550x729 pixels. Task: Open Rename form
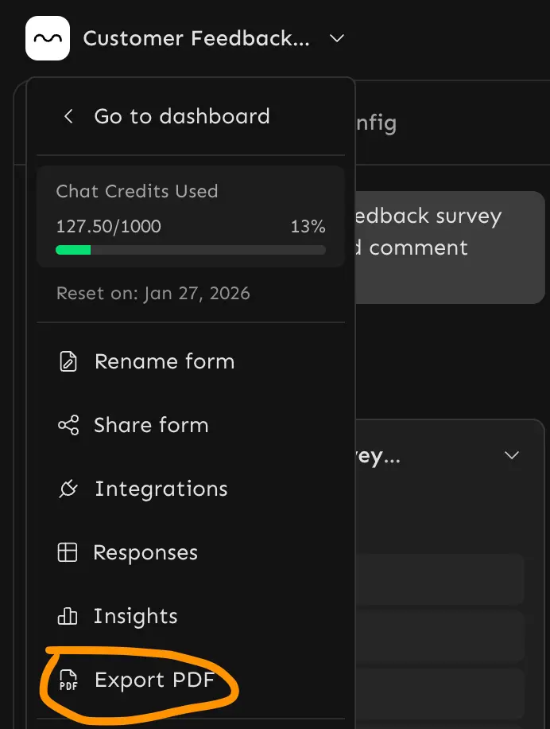click(164, 361)
